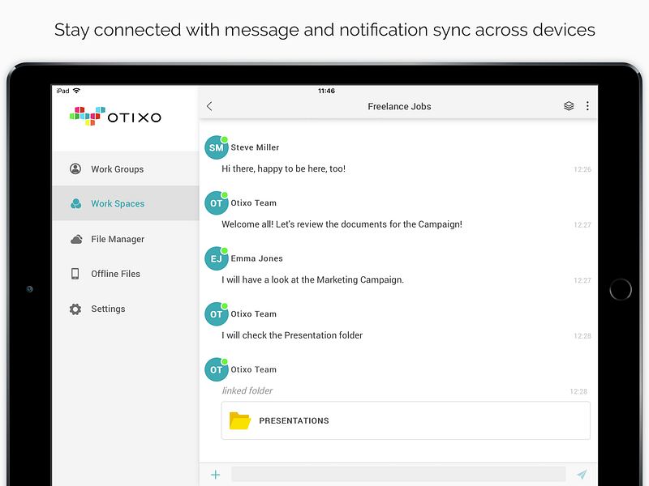Click message 'Welcome all! Let's review the documents'
Viewport: 649px width, 486px height.
pyautogui.click(x=342, y=224)
